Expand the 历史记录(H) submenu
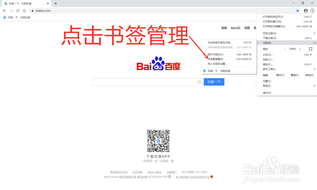 287,33
